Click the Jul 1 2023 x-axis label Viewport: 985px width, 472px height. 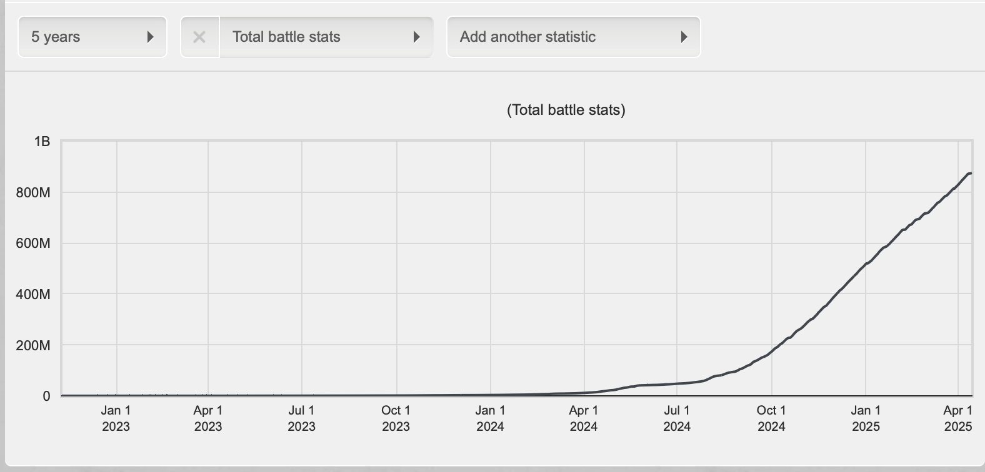(301, 418)
